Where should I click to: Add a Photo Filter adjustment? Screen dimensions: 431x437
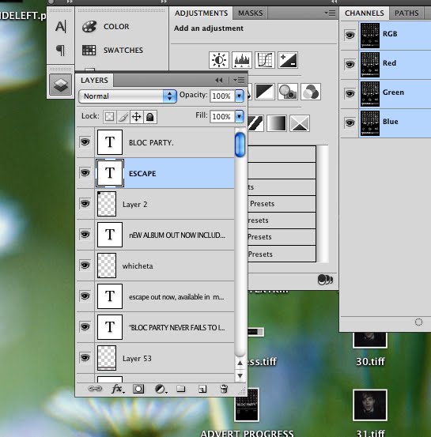(x=288, y=92)
